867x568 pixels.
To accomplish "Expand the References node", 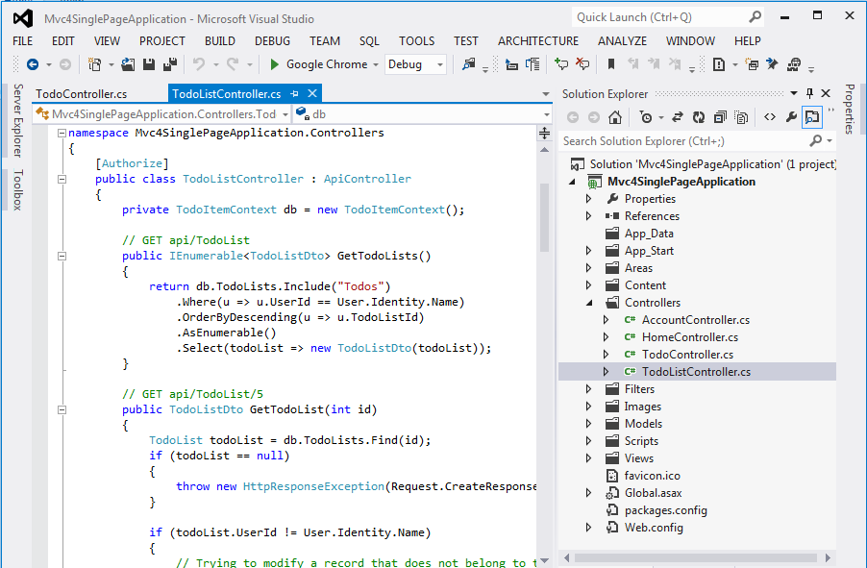I will coord(589,215).
